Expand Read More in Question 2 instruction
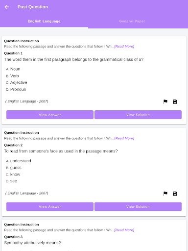188x251 pixels. click(x=124, y=138)
